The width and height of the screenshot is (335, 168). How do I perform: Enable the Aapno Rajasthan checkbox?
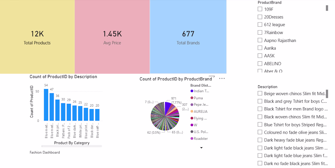coord(260,40)
